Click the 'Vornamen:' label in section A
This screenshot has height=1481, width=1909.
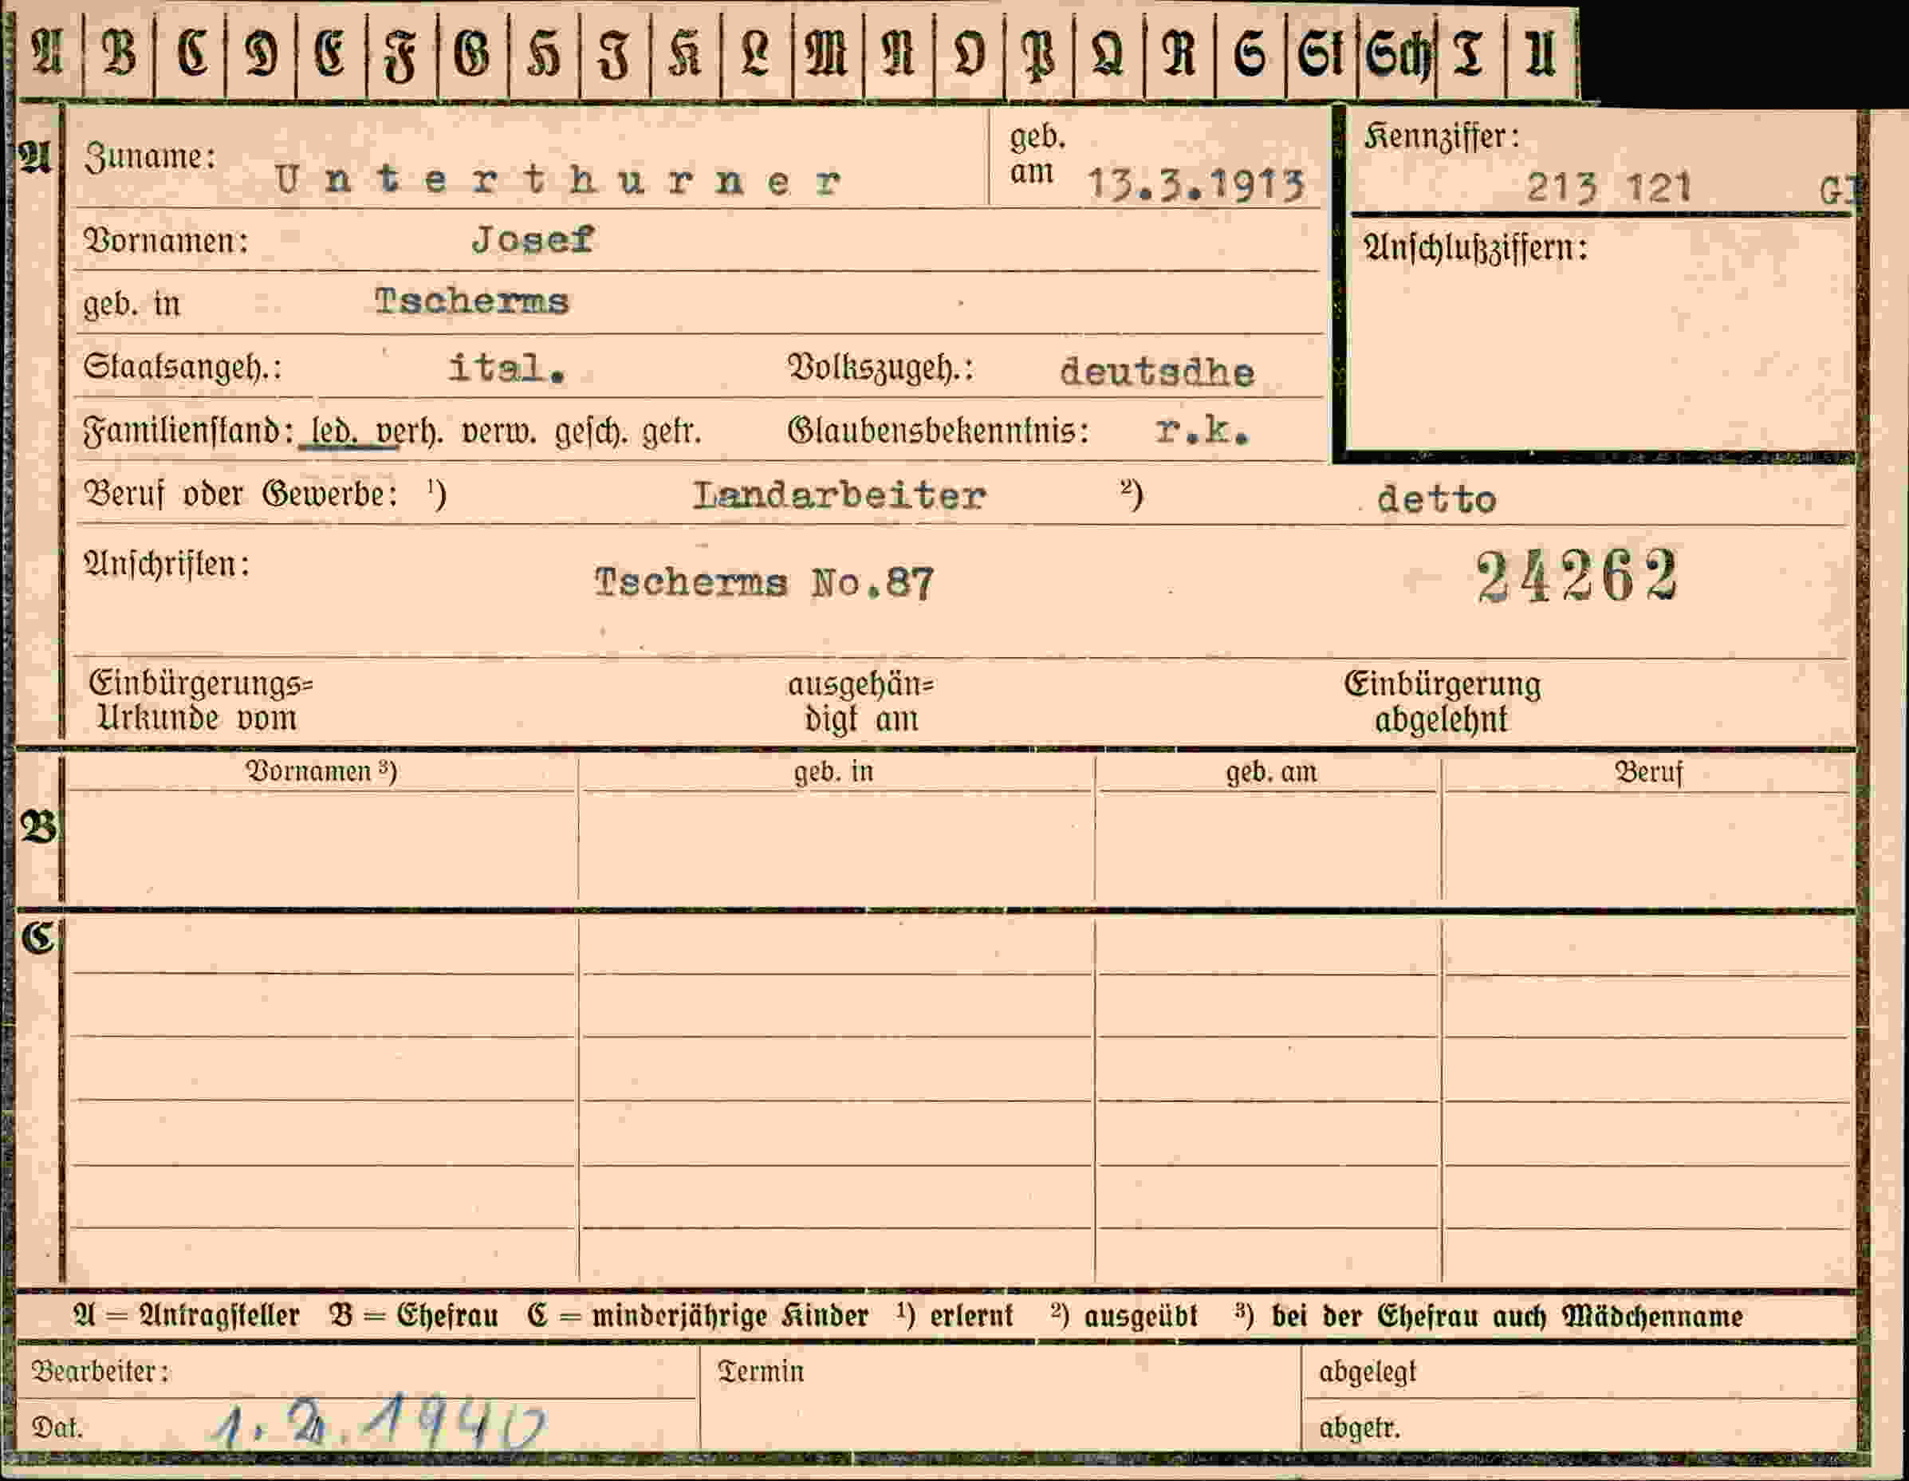click(165, 240)
